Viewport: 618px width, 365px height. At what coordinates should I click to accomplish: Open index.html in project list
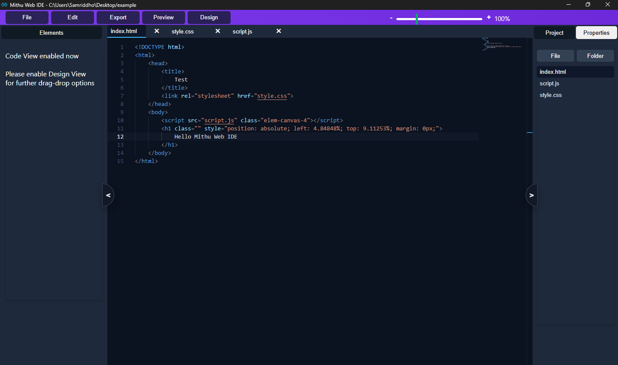tap(575, 72)
